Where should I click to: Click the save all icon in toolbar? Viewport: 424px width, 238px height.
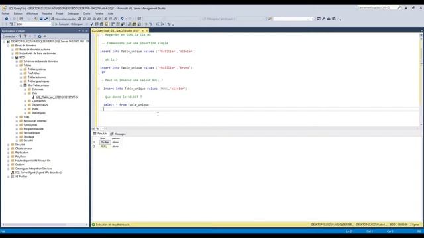(46, 19)
